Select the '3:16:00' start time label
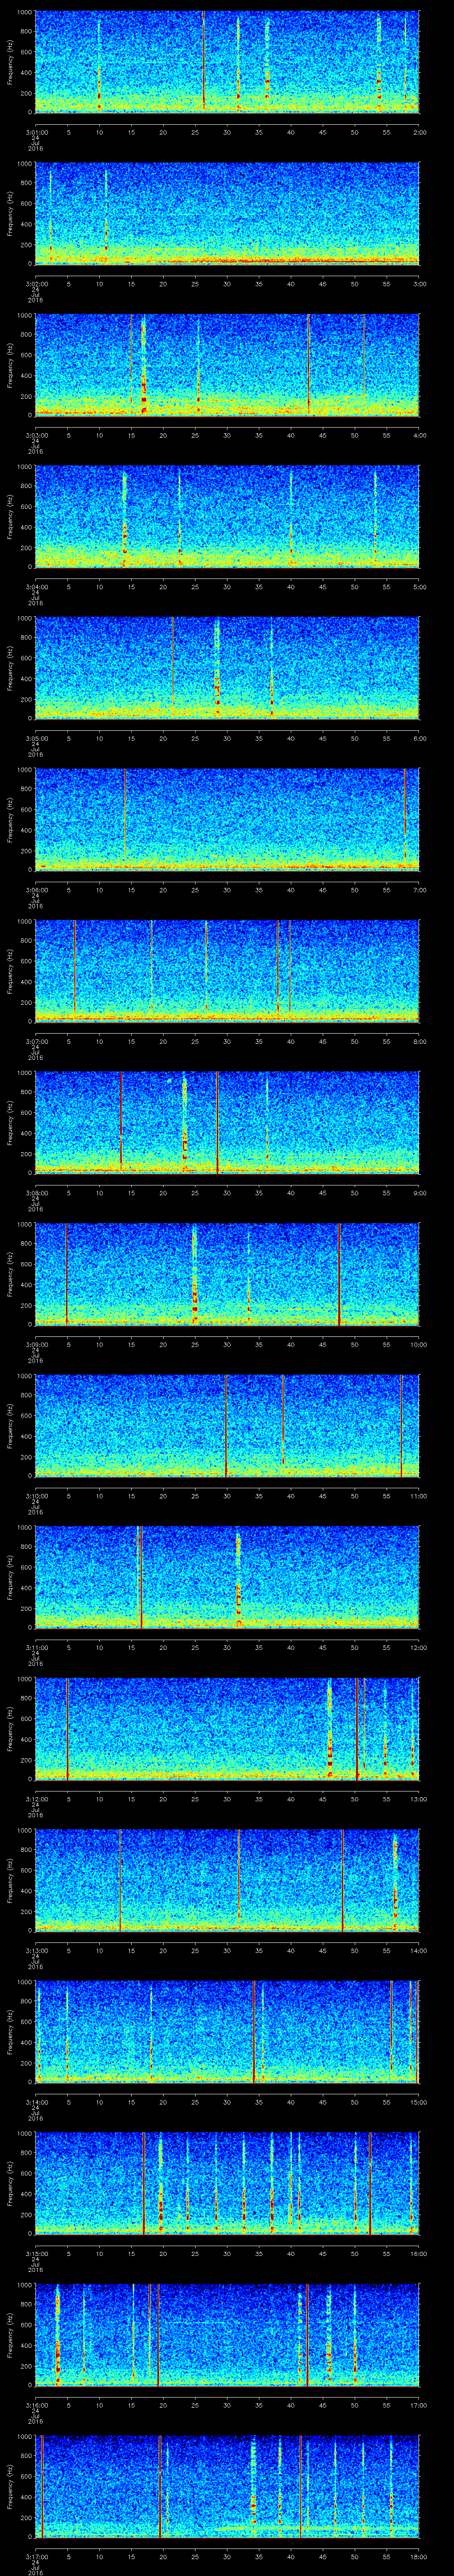454x2576 pixels. tap(36, 2405)
